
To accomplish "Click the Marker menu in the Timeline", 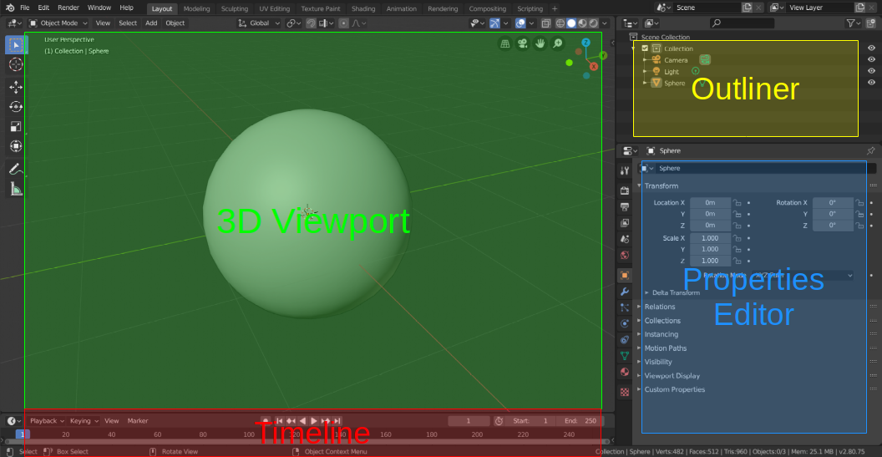I will click(x=138, y=421).
